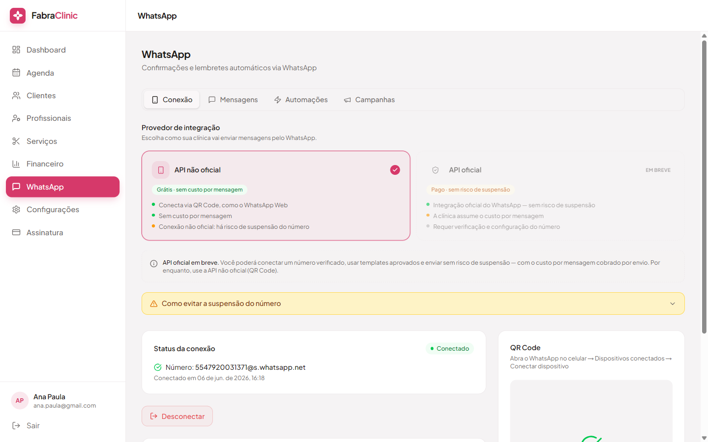Open Assinatura page from sidebar

point(62,232)
